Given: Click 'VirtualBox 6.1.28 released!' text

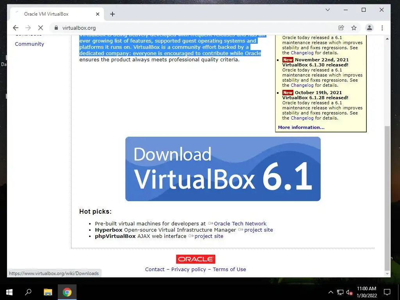Looking at the screenshot, I should click(315, 98).
